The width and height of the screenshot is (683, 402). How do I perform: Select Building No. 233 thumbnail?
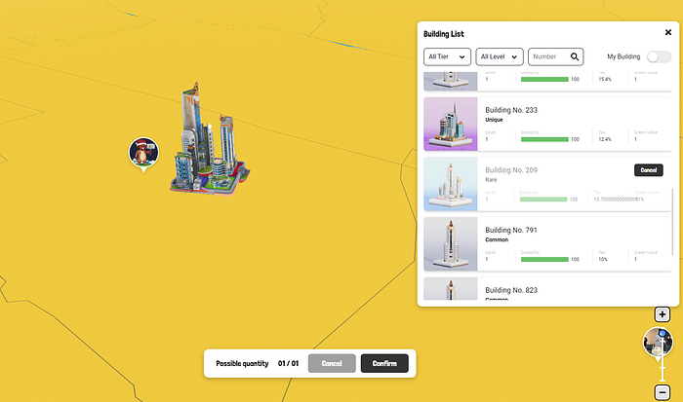pyautogui.click(x=451, y=124)
